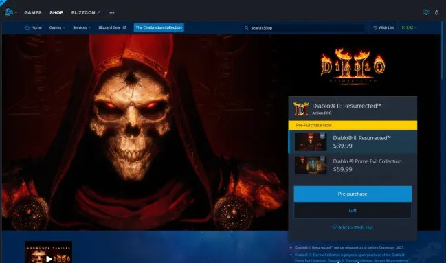Expand the Services dropdown
The height and width of the screenshot is (263, 446).
82,27
